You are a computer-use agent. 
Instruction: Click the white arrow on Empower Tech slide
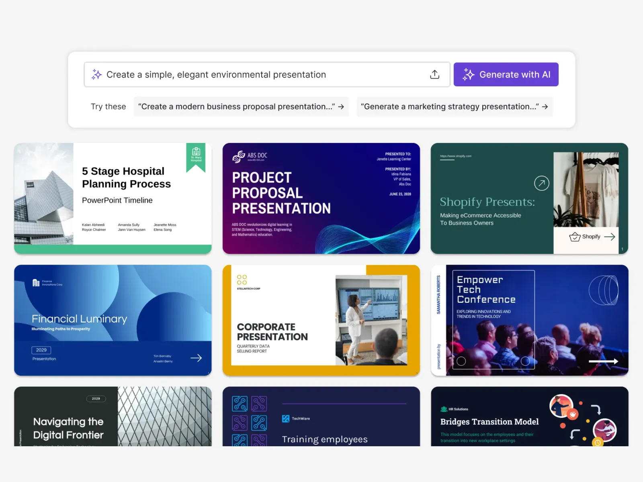point(603,361)
